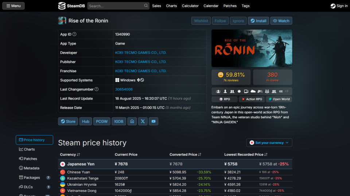Viewport: 350px width, 196px height.
Task: Expand the +6 more features
Action: [x=287, y=91]
